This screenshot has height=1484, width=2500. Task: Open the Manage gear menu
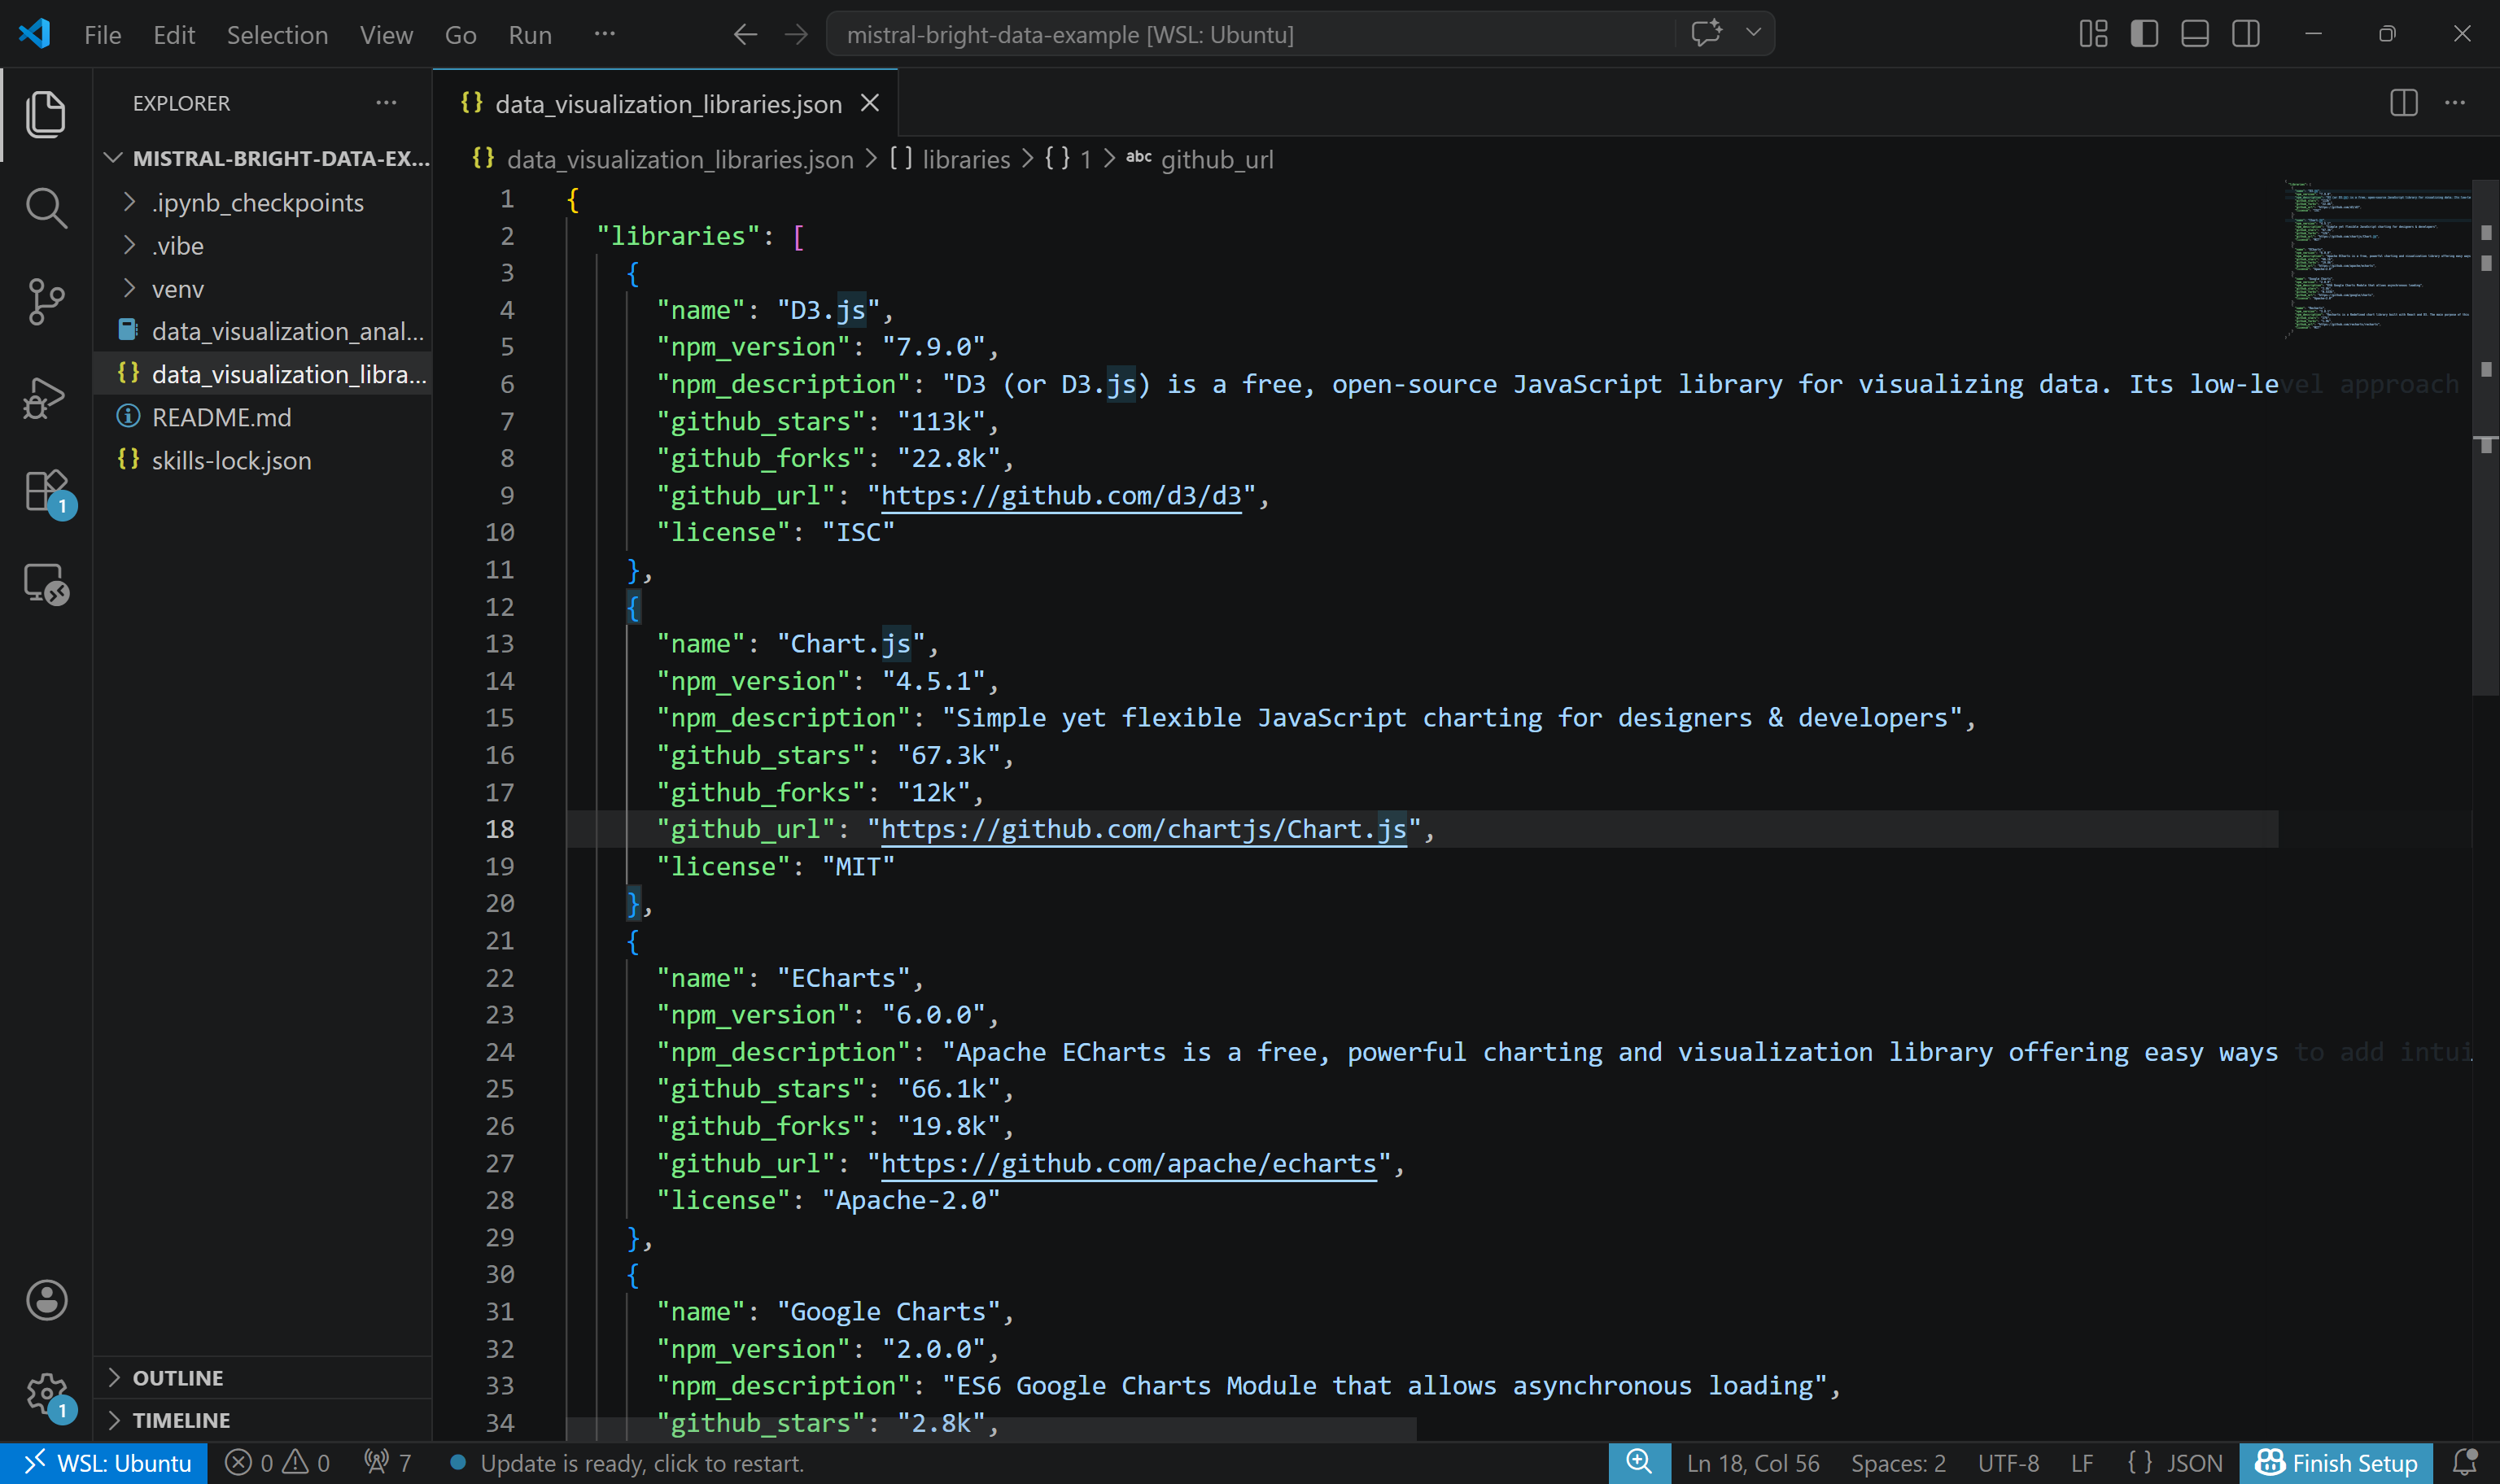46,1393
